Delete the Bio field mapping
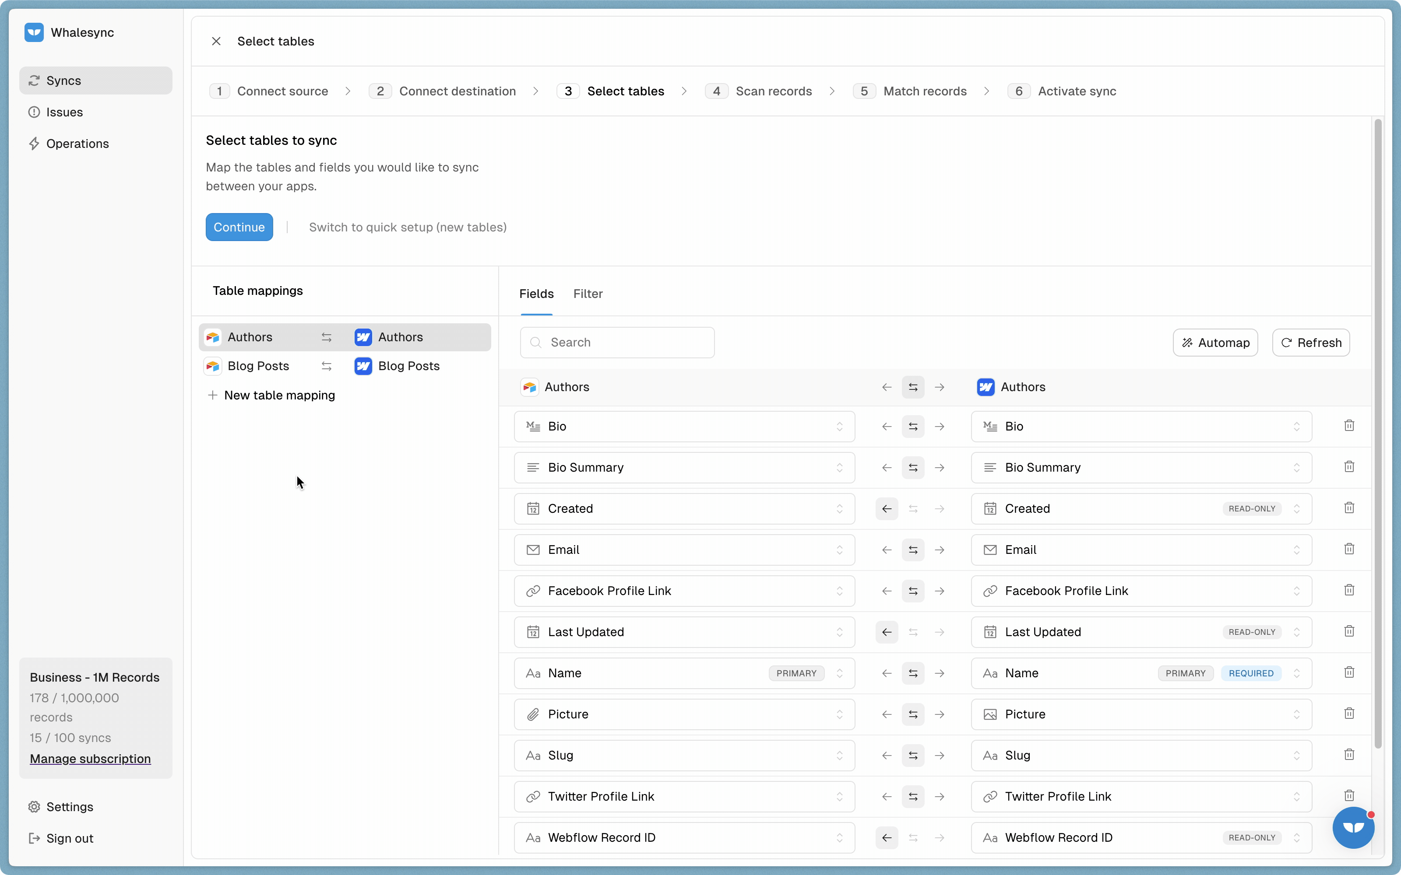 pyautogui.click(x=1349, y=425)
